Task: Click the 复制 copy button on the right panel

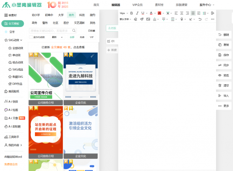Action: (x=224, y=45)
